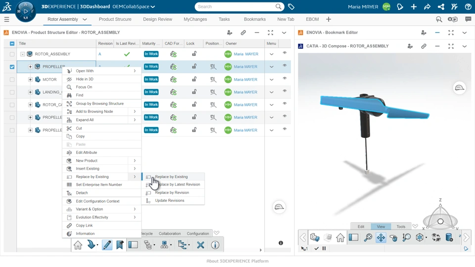
Task: Click the plus Add icon in the top bar
Action: pyautogui.click(x=414, y=6)
